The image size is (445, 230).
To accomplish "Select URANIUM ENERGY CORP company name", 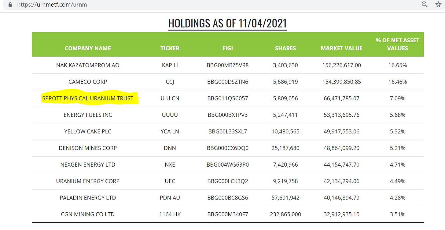I will [x=88, y=181].
